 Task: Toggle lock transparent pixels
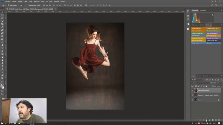coord(196,86)
